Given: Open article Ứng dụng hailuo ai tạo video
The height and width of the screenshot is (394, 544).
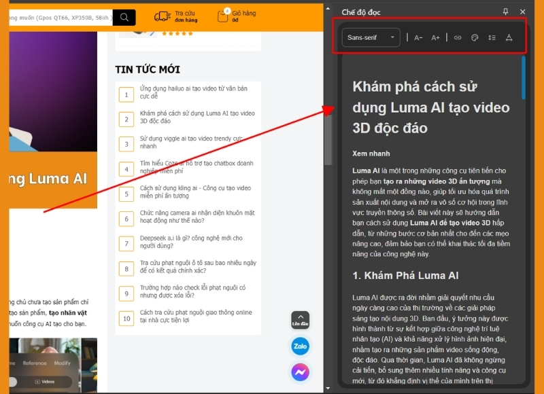Looking at the screenshot, I should [x=194, y=92].
